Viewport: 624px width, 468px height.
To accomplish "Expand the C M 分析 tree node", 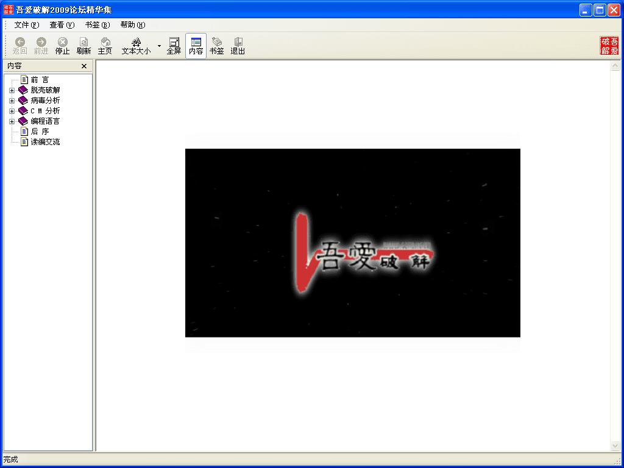I will click(12, 111).
